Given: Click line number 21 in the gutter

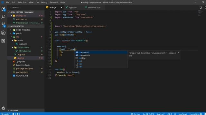Looking at the screenshot, I should tap(50, 70).
